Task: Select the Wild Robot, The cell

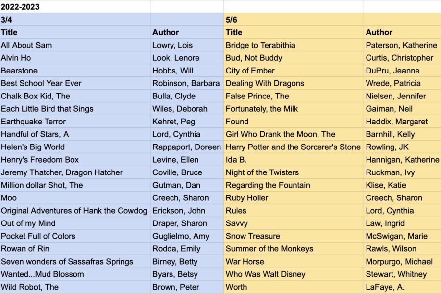Action: pyautogui.click(x=75, y=287)
